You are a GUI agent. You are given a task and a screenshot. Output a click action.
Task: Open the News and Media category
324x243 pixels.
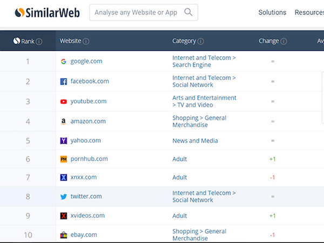point(195,141)
